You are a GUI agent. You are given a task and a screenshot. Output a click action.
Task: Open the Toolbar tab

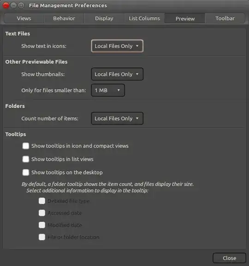pyautogui.click(x=225, y=18)
